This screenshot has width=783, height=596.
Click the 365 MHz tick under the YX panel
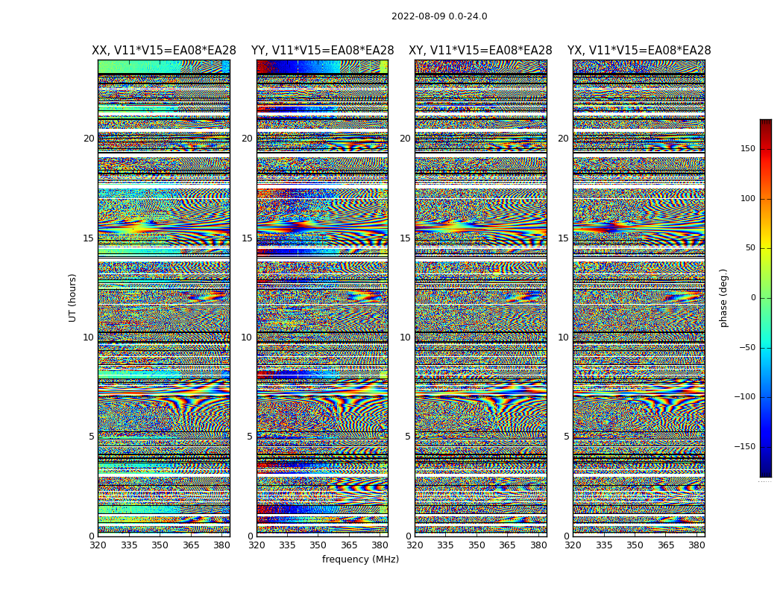pyautogui.click(x=666, y=545)
